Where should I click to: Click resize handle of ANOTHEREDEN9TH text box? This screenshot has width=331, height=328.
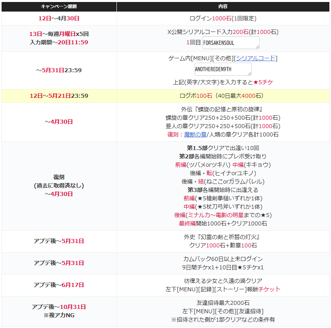[x=249, y=74]
